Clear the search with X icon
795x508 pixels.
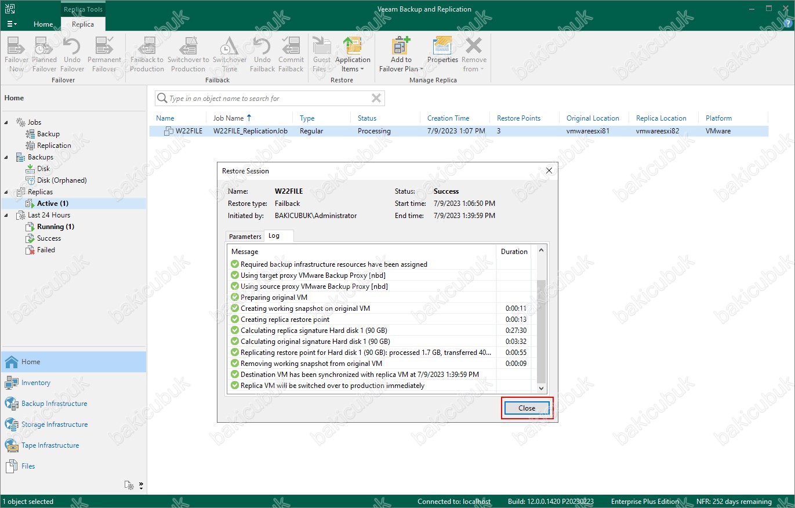click(376, 98)
